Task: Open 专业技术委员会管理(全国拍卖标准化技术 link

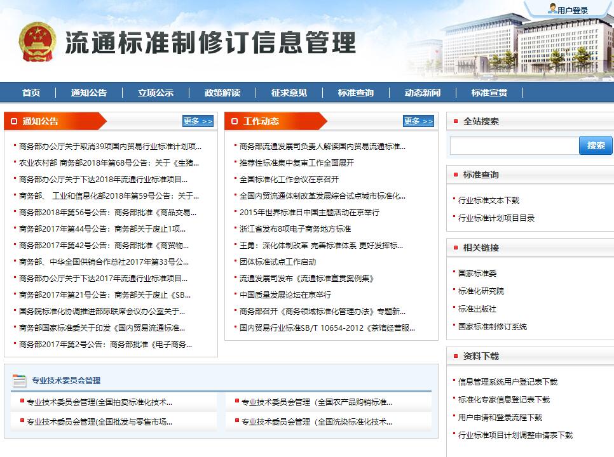Action: 99,402
